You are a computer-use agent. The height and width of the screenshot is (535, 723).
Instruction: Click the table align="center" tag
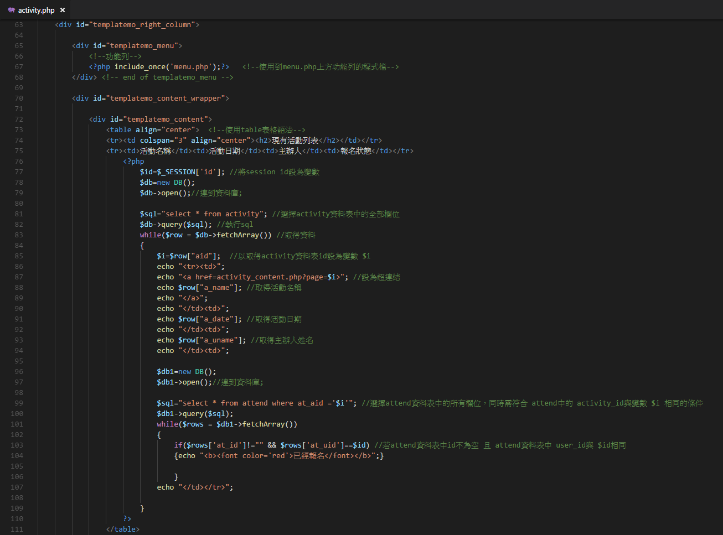152,130
